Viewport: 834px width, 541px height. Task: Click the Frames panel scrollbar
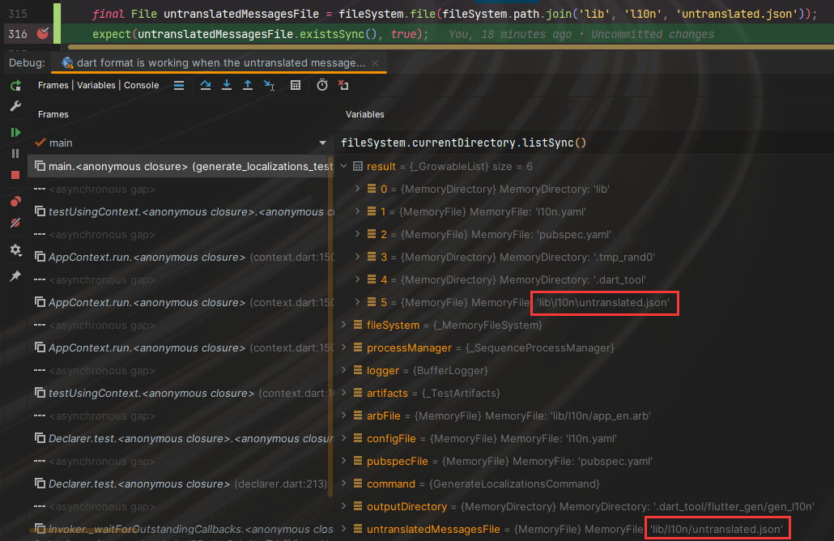pos(331,327)
